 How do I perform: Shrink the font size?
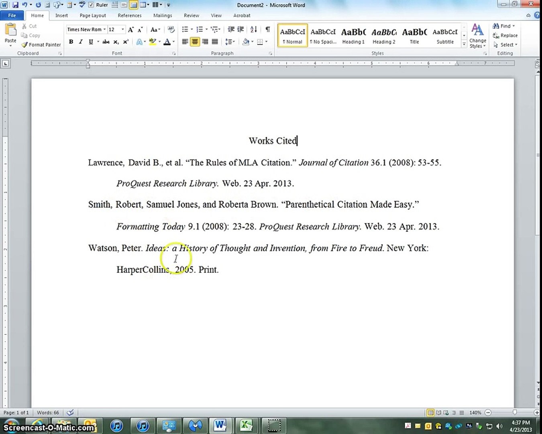[x=140, y=29]
